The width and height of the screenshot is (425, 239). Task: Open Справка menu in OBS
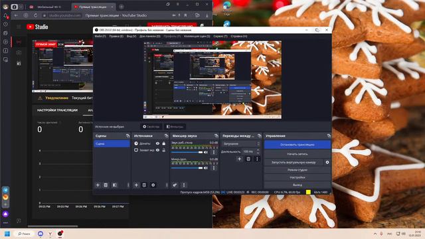click(239, 36)
